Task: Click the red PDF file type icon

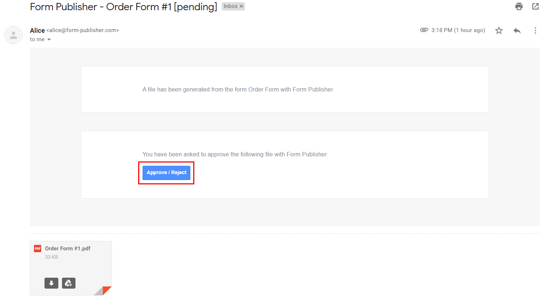Action: point(38,249)
